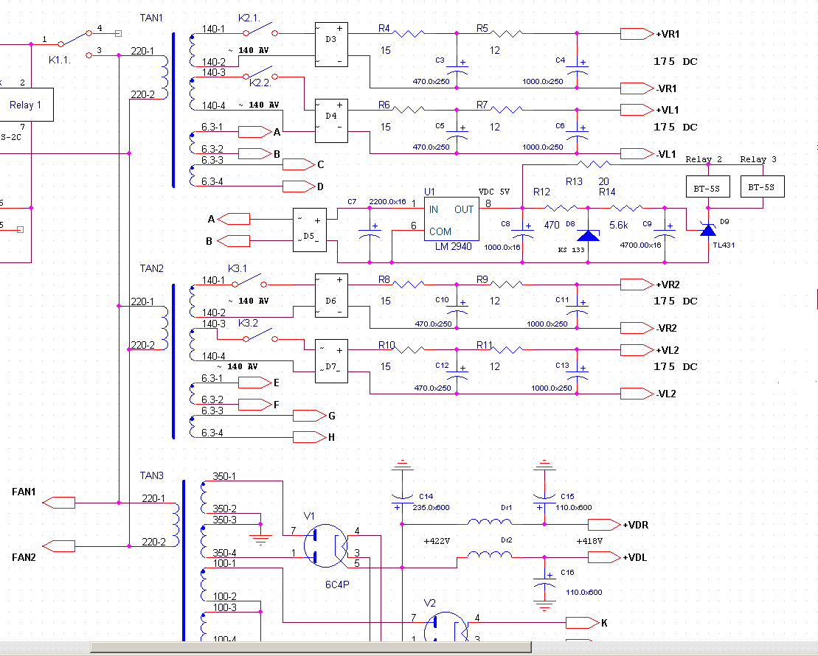The height and width of the screenshot is (656, 818).
Task: Click the Dr1 inductor coil
Action: pos(490,523)
